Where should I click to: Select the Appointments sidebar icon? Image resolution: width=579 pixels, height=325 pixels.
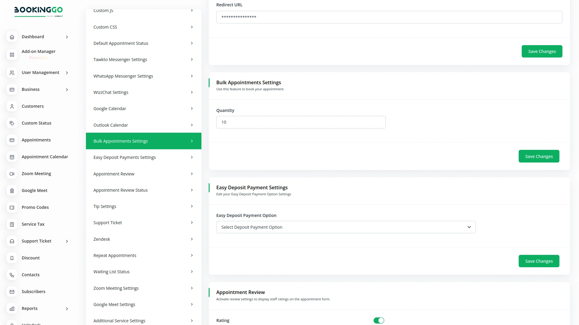[12, 140]
